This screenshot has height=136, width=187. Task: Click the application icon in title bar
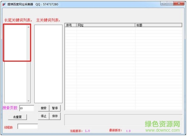pos(4,4)
